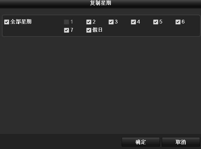The width and height of the screenshot is (201, 149).
Task: Click the number 5 label text
Action: [x=161, y=22]
